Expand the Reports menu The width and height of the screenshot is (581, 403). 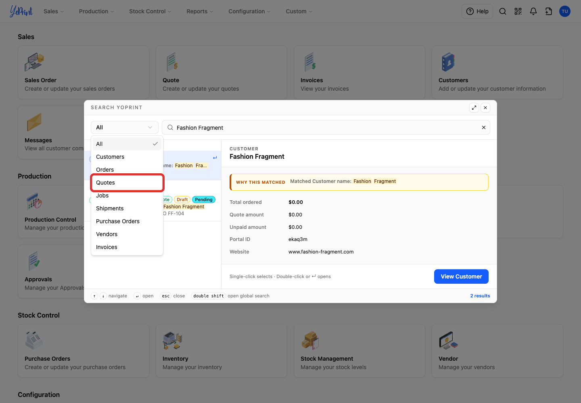pyautogui.click(x=200, y=11)
